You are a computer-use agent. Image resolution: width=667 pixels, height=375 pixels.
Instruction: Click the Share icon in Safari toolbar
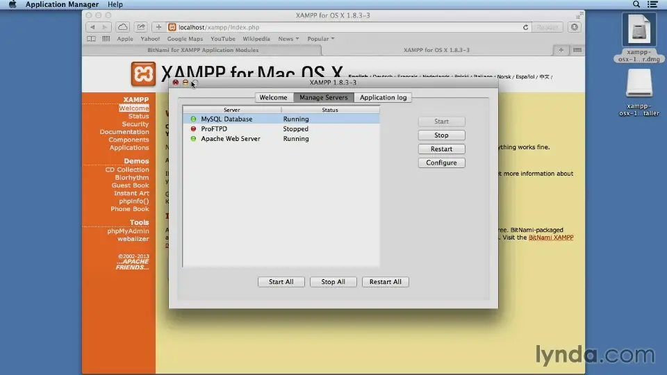coord(140,27)
